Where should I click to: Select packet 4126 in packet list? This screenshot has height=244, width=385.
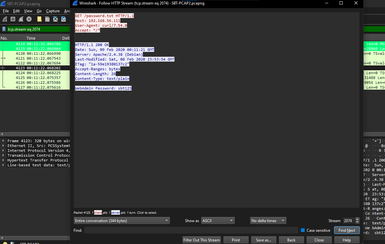click(x=35, y=83)
